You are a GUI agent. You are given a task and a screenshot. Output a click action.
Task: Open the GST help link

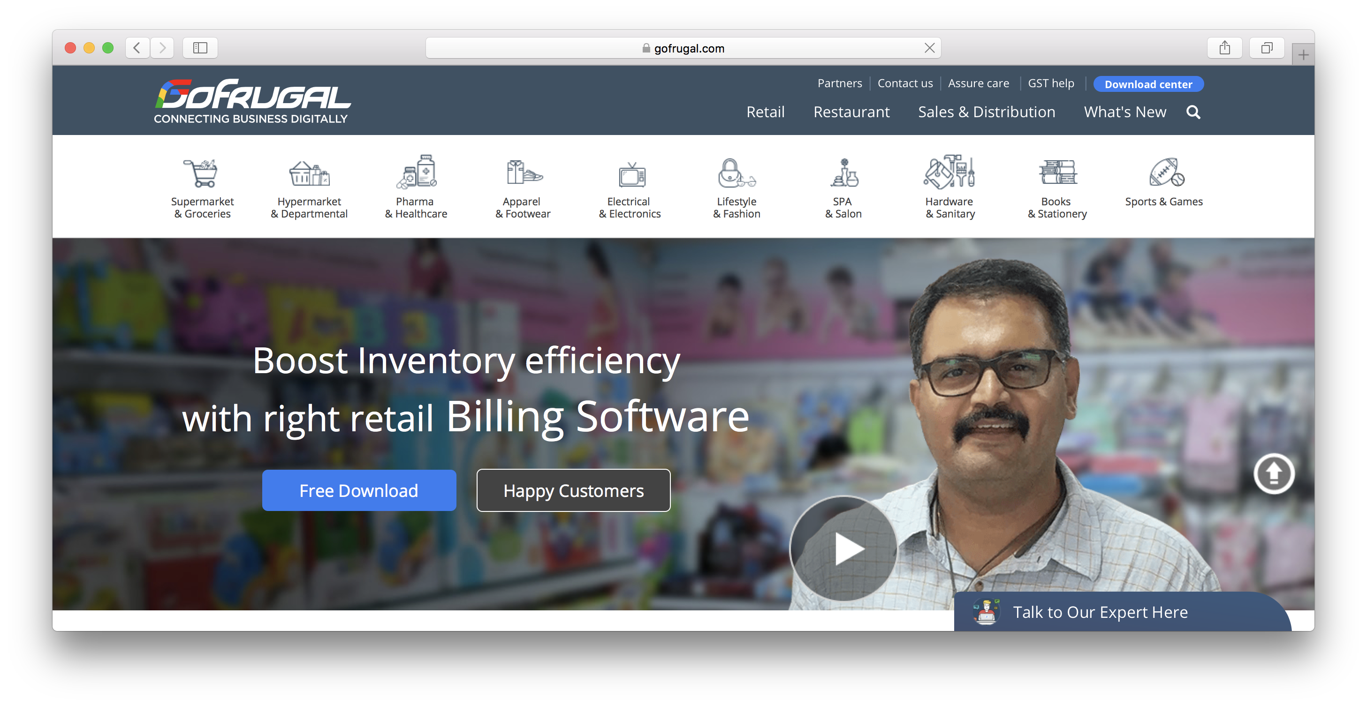point(1051,83)
